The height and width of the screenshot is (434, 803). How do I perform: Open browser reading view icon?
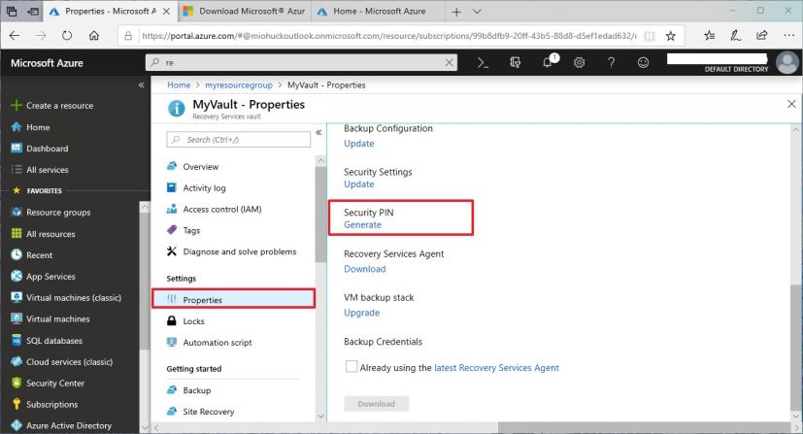649,36
